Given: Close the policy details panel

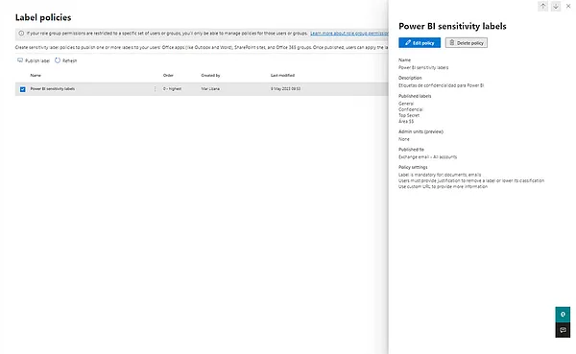Looking at the screenshot, I should 568,6.
